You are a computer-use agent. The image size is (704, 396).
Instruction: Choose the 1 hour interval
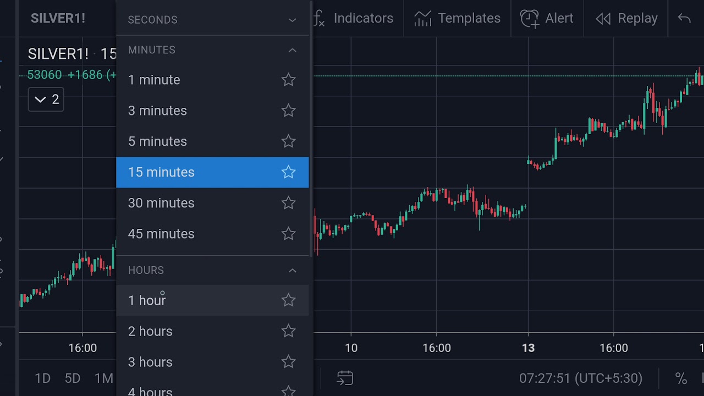click(x=147, y=300)
